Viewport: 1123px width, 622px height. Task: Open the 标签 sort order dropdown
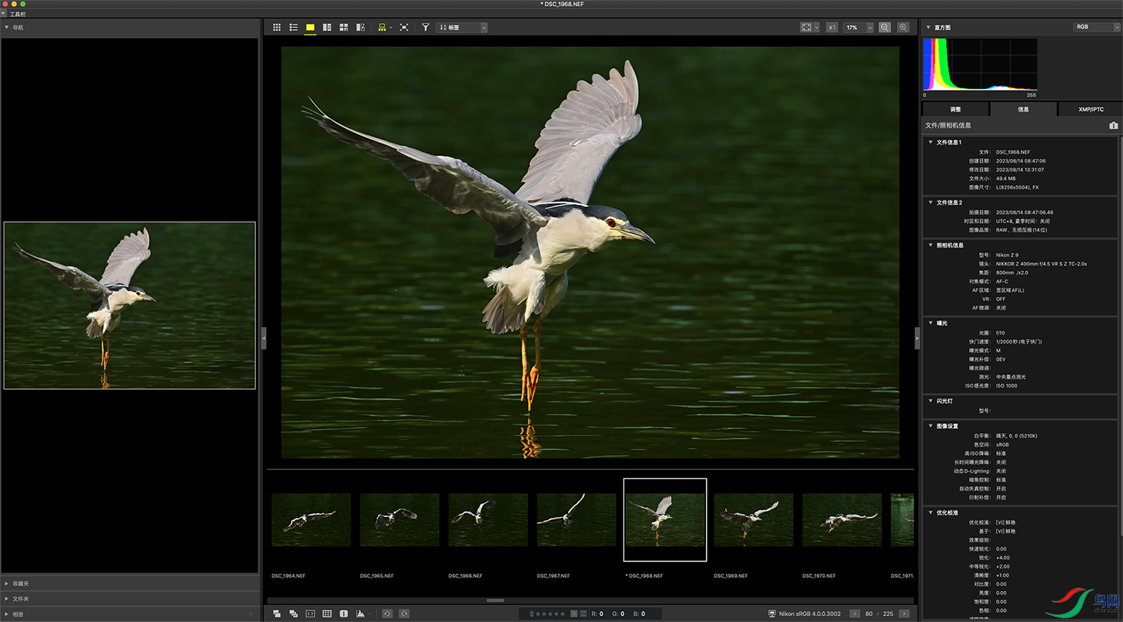pos(462,28)
